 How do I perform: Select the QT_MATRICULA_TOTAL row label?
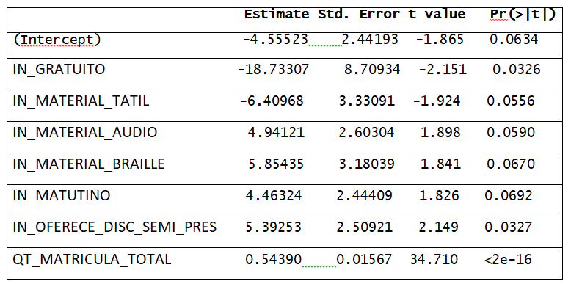pyautogui.click(x=92, y=260)
